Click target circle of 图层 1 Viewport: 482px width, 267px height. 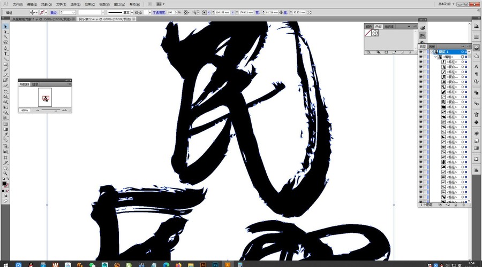click(462, 52)
